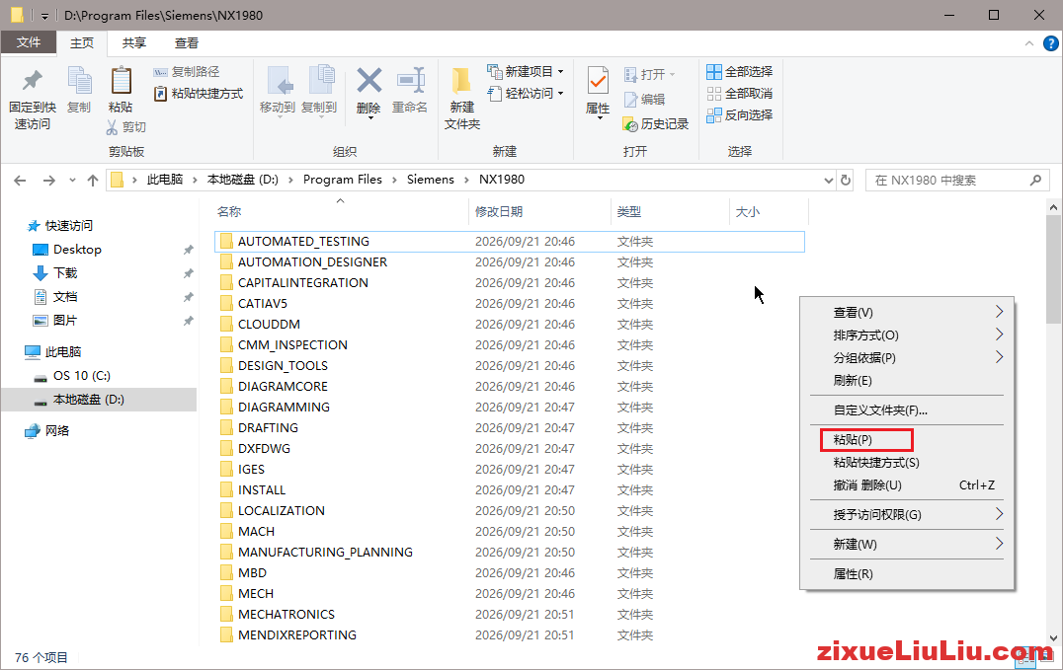1063x670 pixels.
Task: Click the Cut (剪切) scissors icon
Action: coord(112,126)
